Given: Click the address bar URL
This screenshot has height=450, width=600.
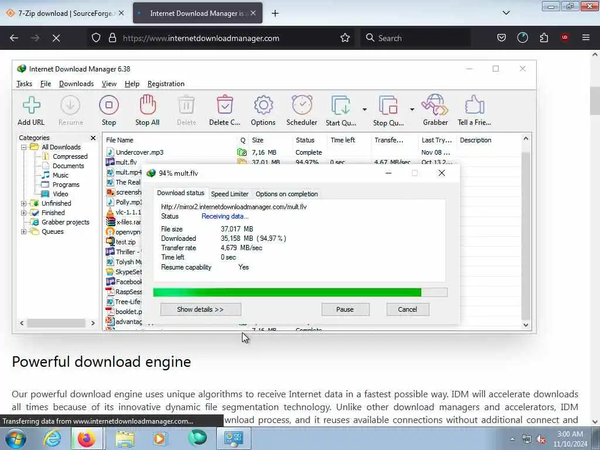Looking at the screenshot, I should [x=201, y=38].
